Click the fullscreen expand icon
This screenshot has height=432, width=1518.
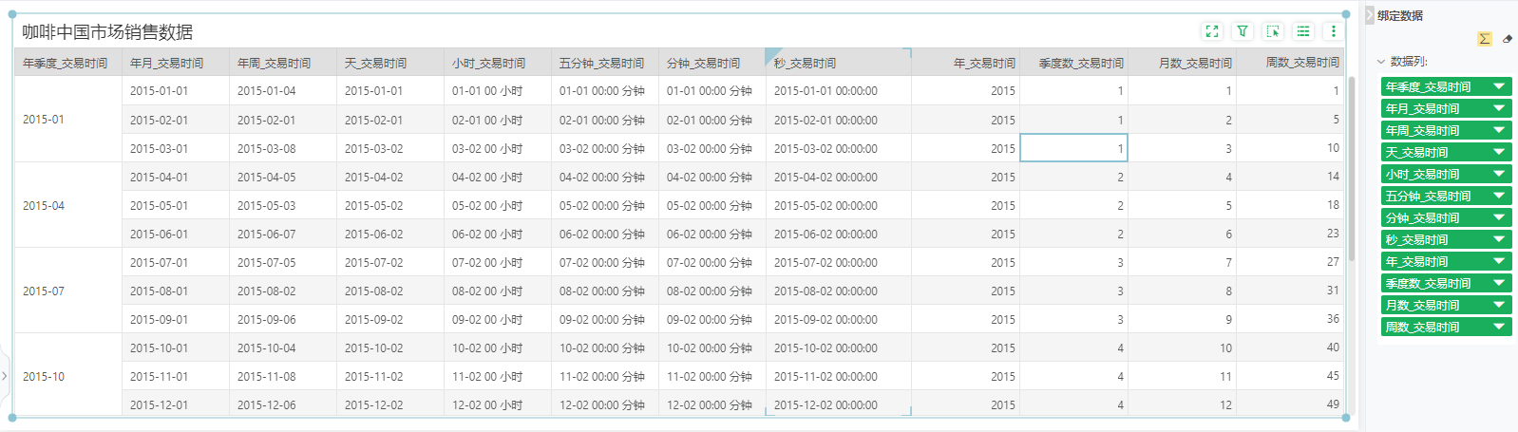pyautogui.click(x=1212, y=31)
